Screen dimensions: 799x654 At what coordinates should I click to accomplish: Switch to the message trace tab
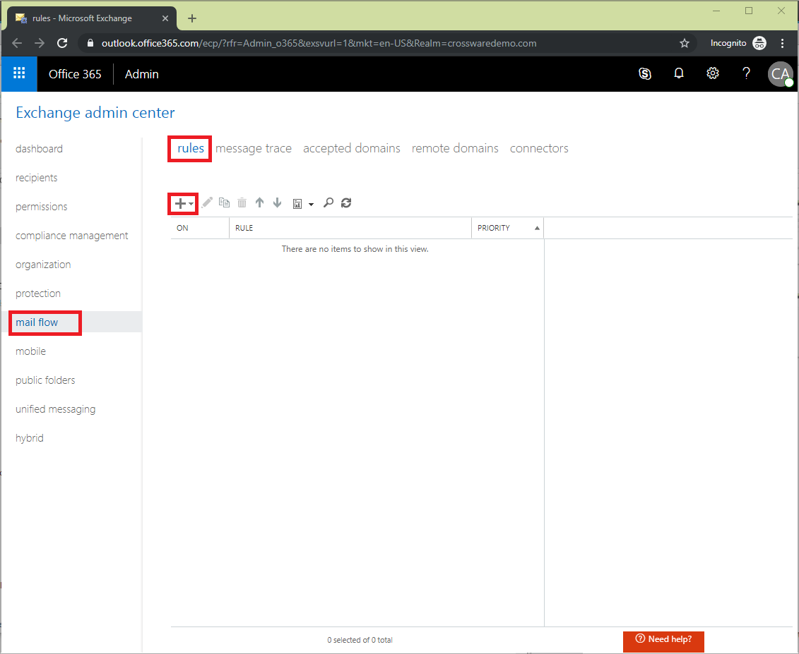[x=254, y=148]
